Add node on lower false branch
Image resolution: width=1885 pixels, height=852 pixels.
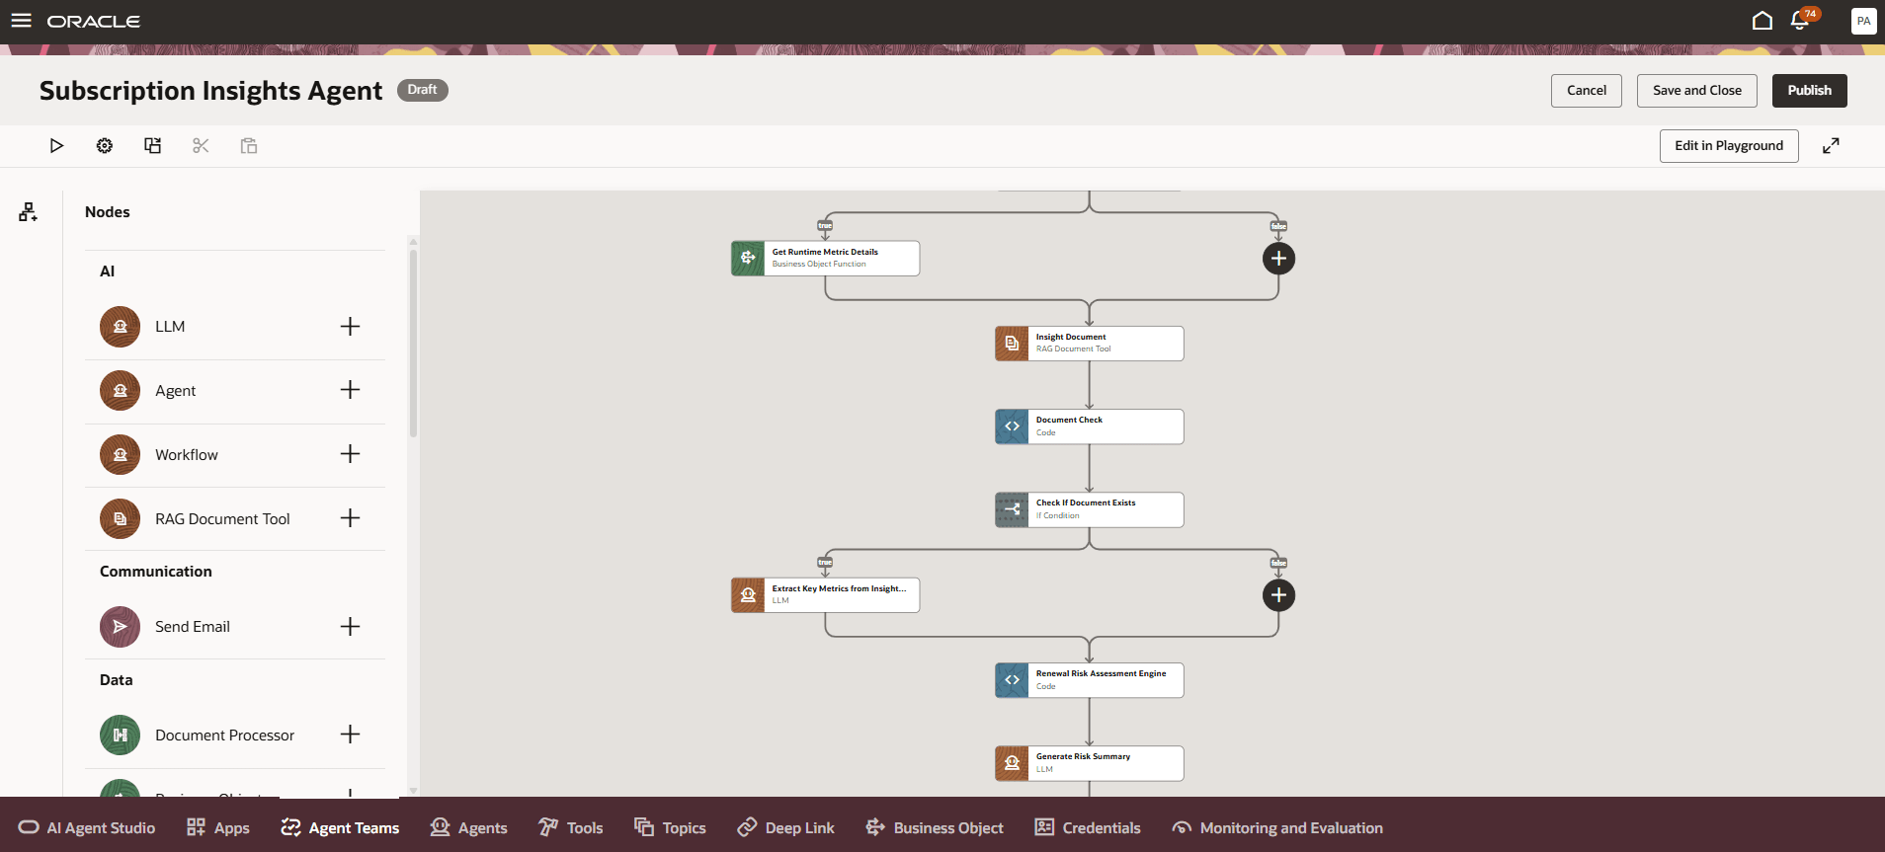coord(1278,595)
